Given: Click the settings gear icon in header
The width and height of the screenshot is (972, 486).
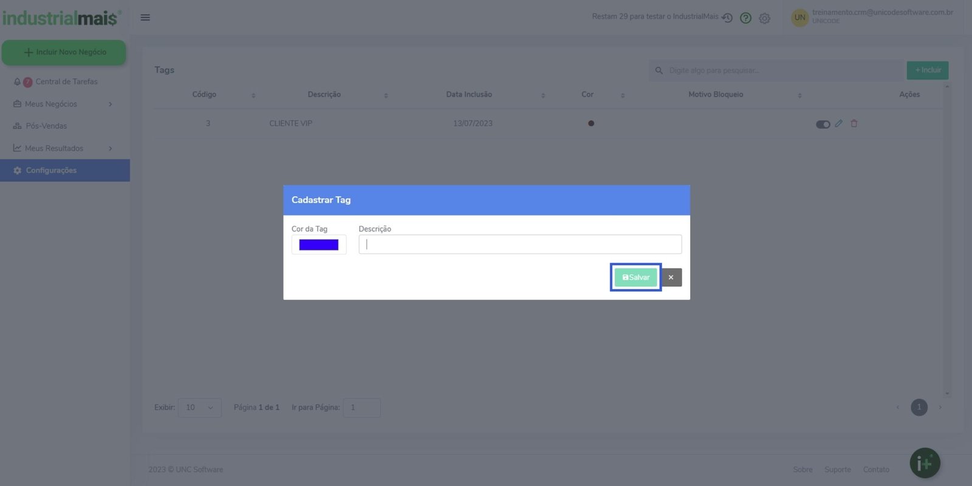Looking at the screenshot, I should click(x=764, y=18).
